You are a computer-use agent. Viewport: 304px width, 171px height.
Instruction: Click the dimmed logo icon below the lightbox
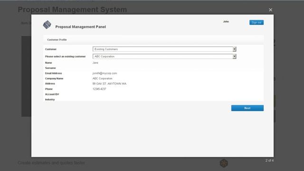tap(224, 163)
